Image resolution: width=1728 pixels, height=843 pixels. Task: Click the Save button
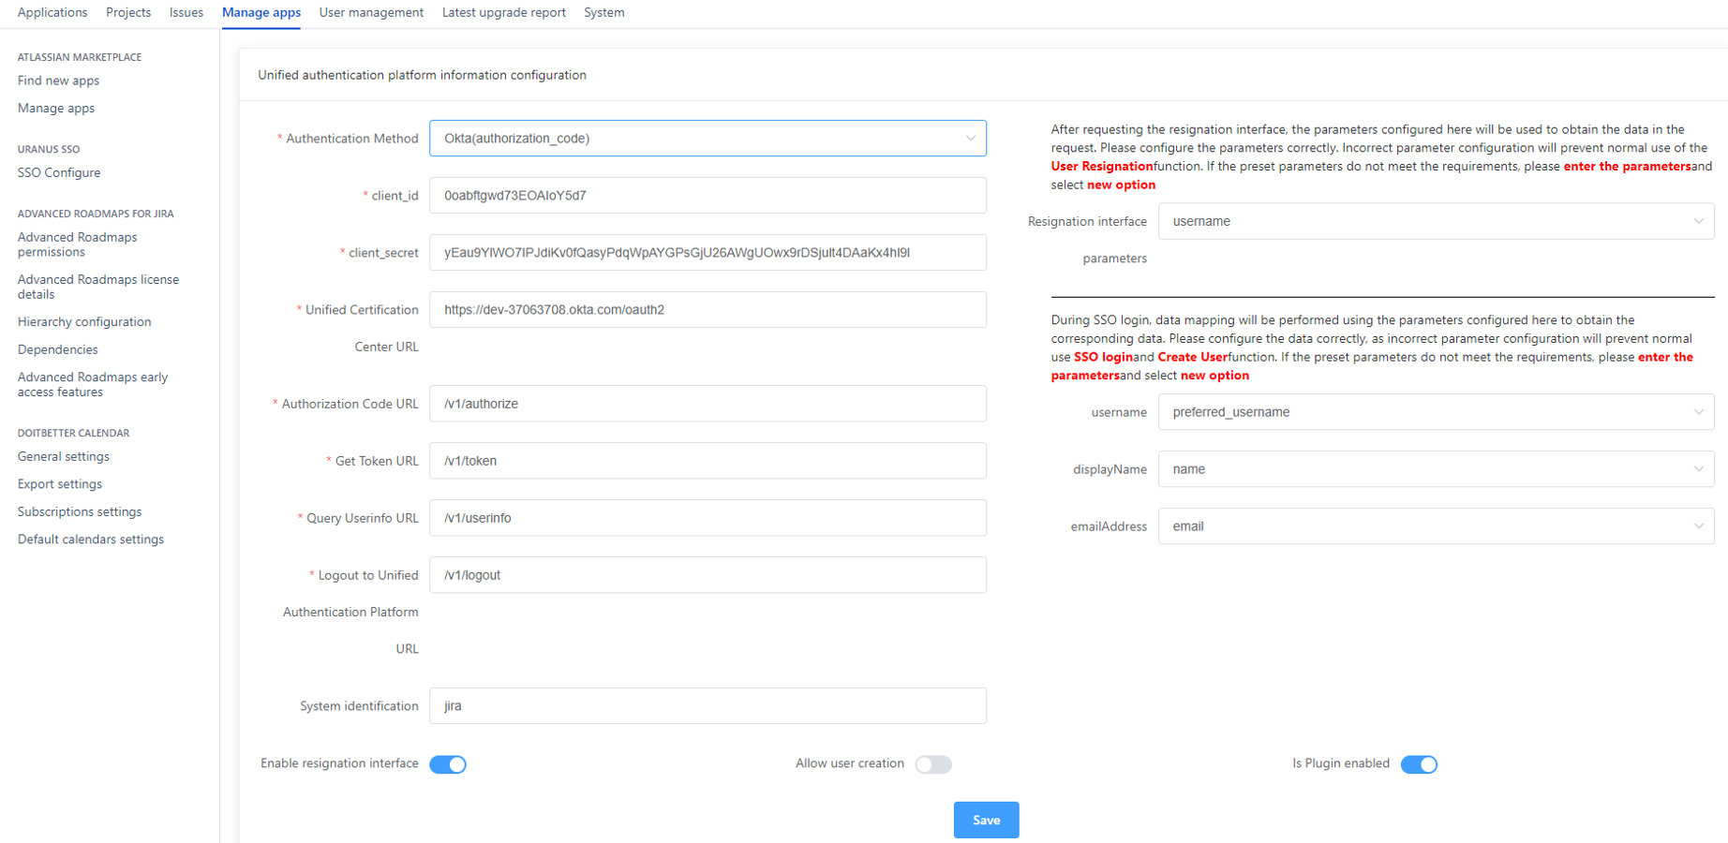(986, 820)
